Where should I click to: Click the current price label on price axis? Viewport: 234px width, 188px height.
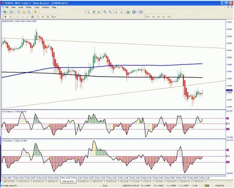pos(229,90)
